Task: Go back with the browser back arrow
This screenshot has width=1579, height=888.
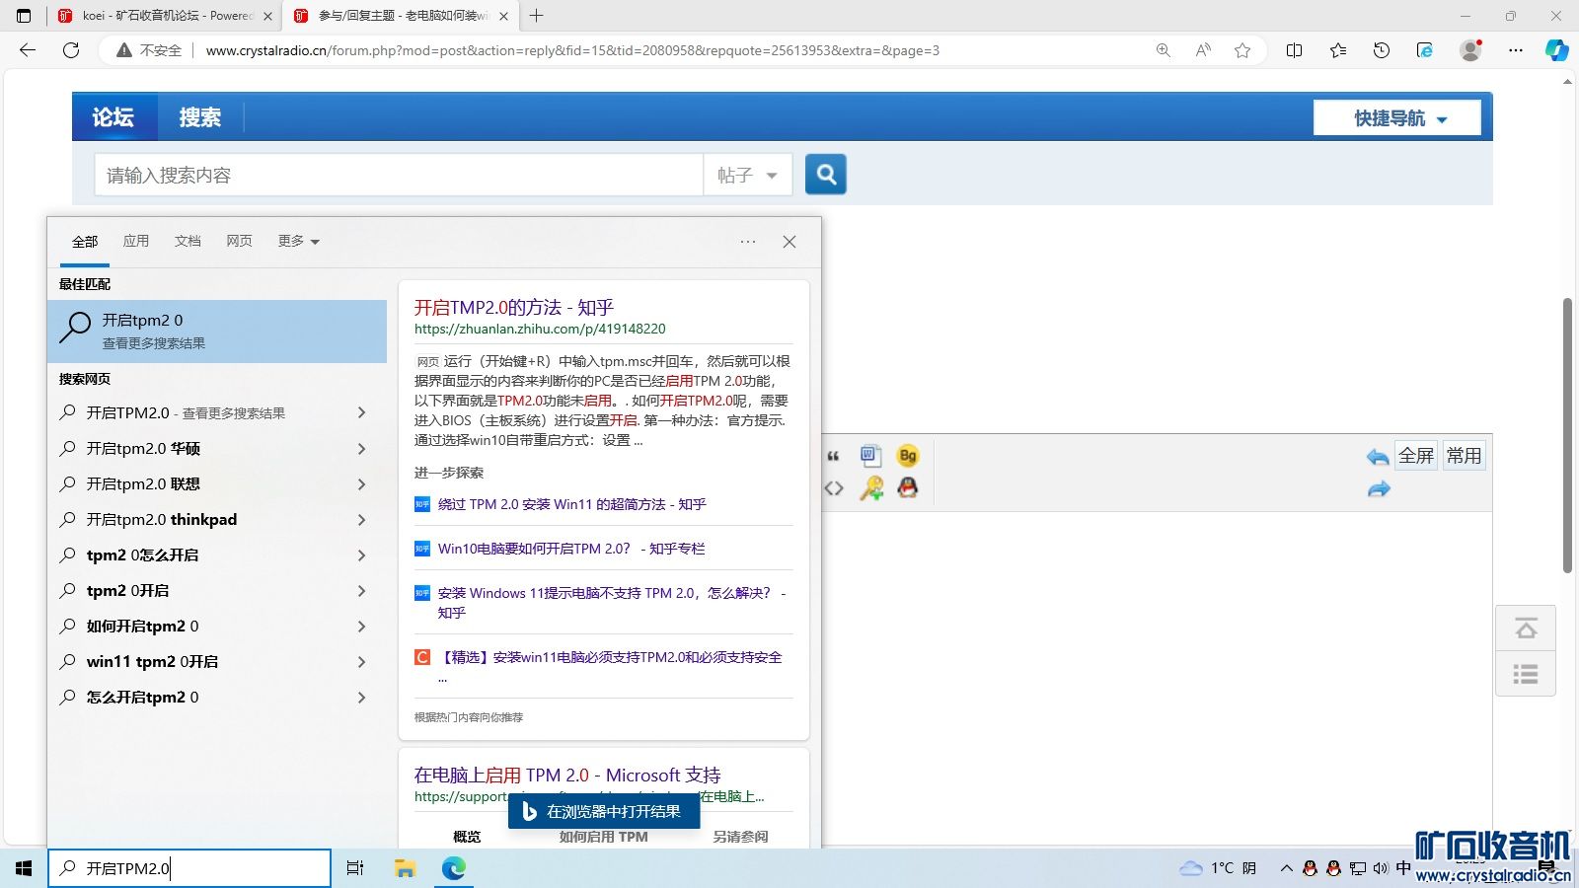Action: [28, 50]
